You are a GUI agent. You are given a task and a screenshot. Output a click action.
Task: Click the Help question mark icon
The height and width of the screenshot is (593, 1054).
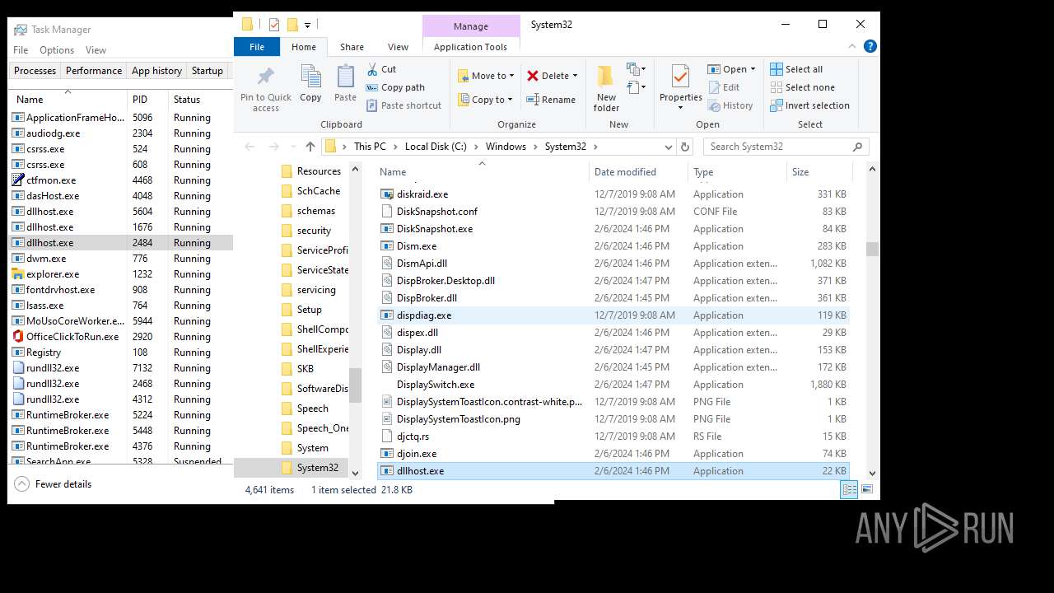click(871, 47)
